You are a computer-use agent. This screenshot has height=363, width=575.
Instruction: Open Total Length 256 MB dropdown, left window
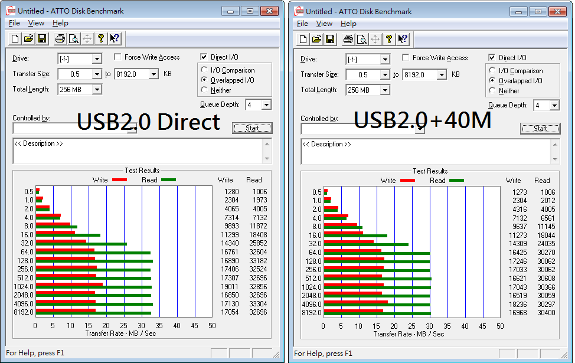click(x=97, y=90)
